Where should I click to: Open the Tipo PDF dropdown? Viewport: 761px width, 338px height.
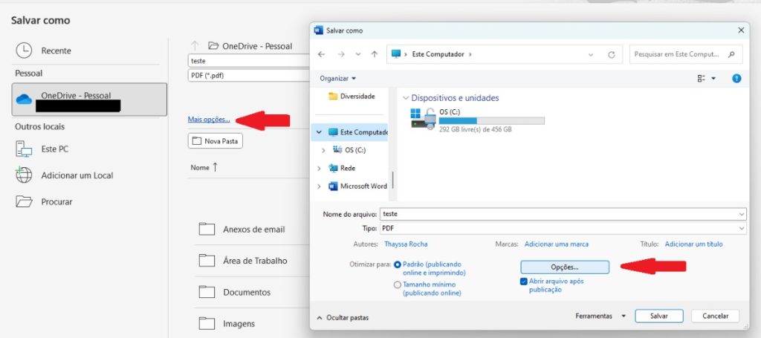tap(561, 229)
